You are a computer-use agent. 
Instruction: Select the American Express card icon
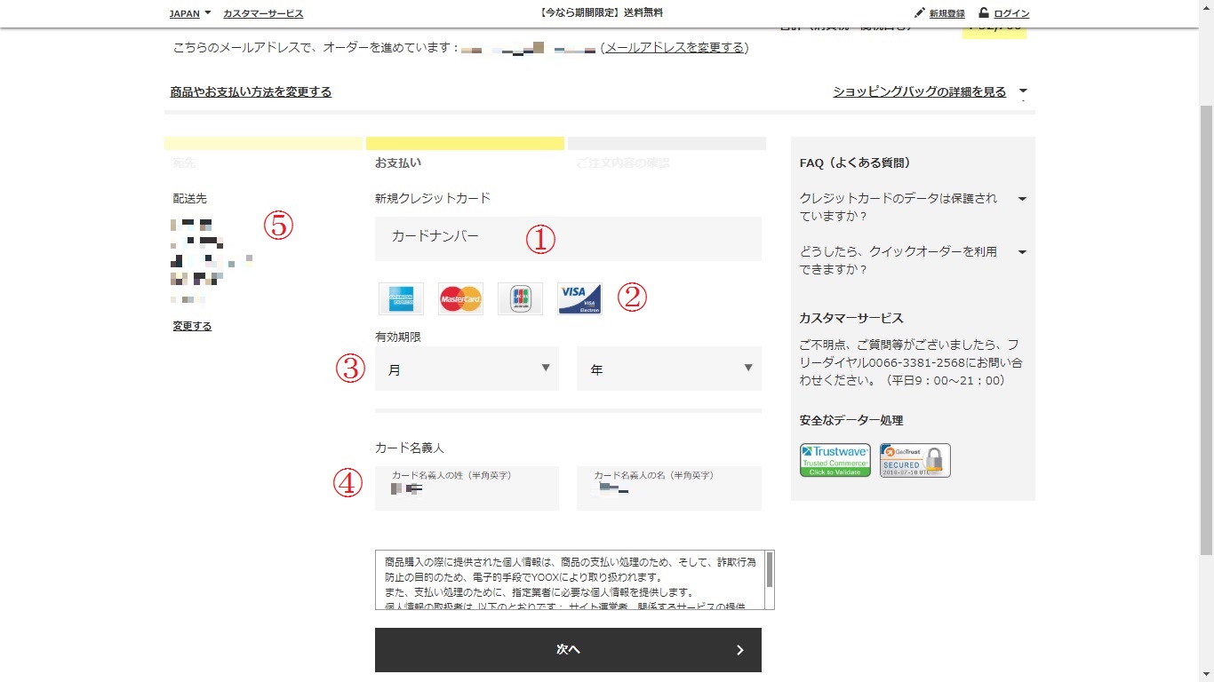point(401,299)
